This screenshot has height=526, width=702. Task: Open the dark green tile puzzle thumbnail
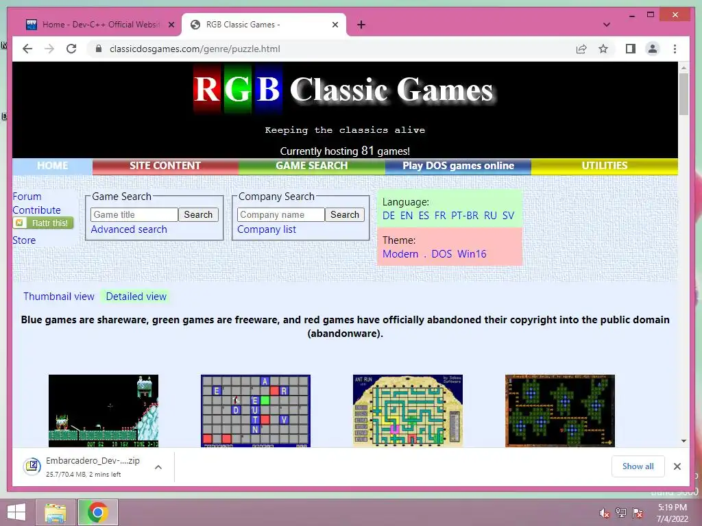point(560,411)
